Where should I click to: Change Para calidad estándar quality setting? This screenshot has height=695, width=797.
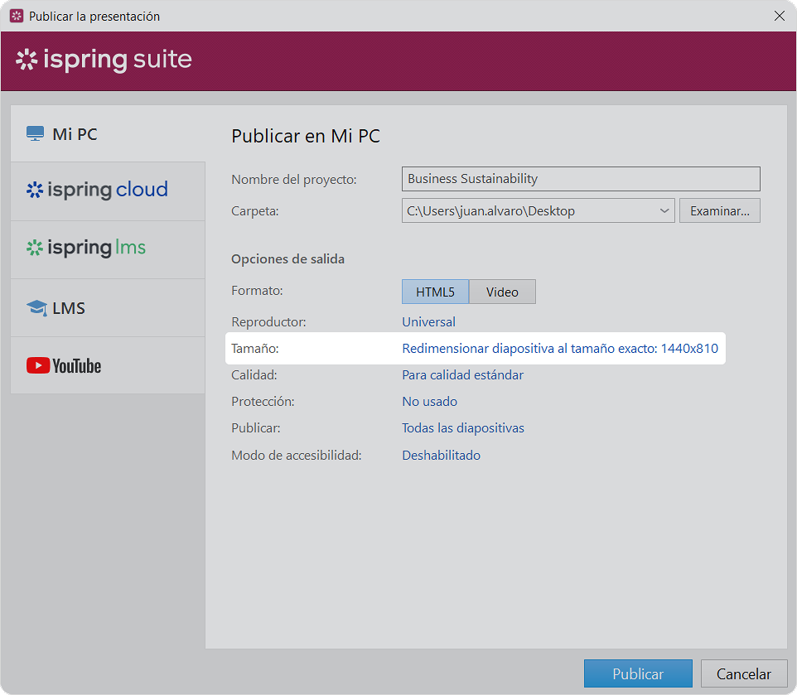pyautogui.click(x=462, y=375)
